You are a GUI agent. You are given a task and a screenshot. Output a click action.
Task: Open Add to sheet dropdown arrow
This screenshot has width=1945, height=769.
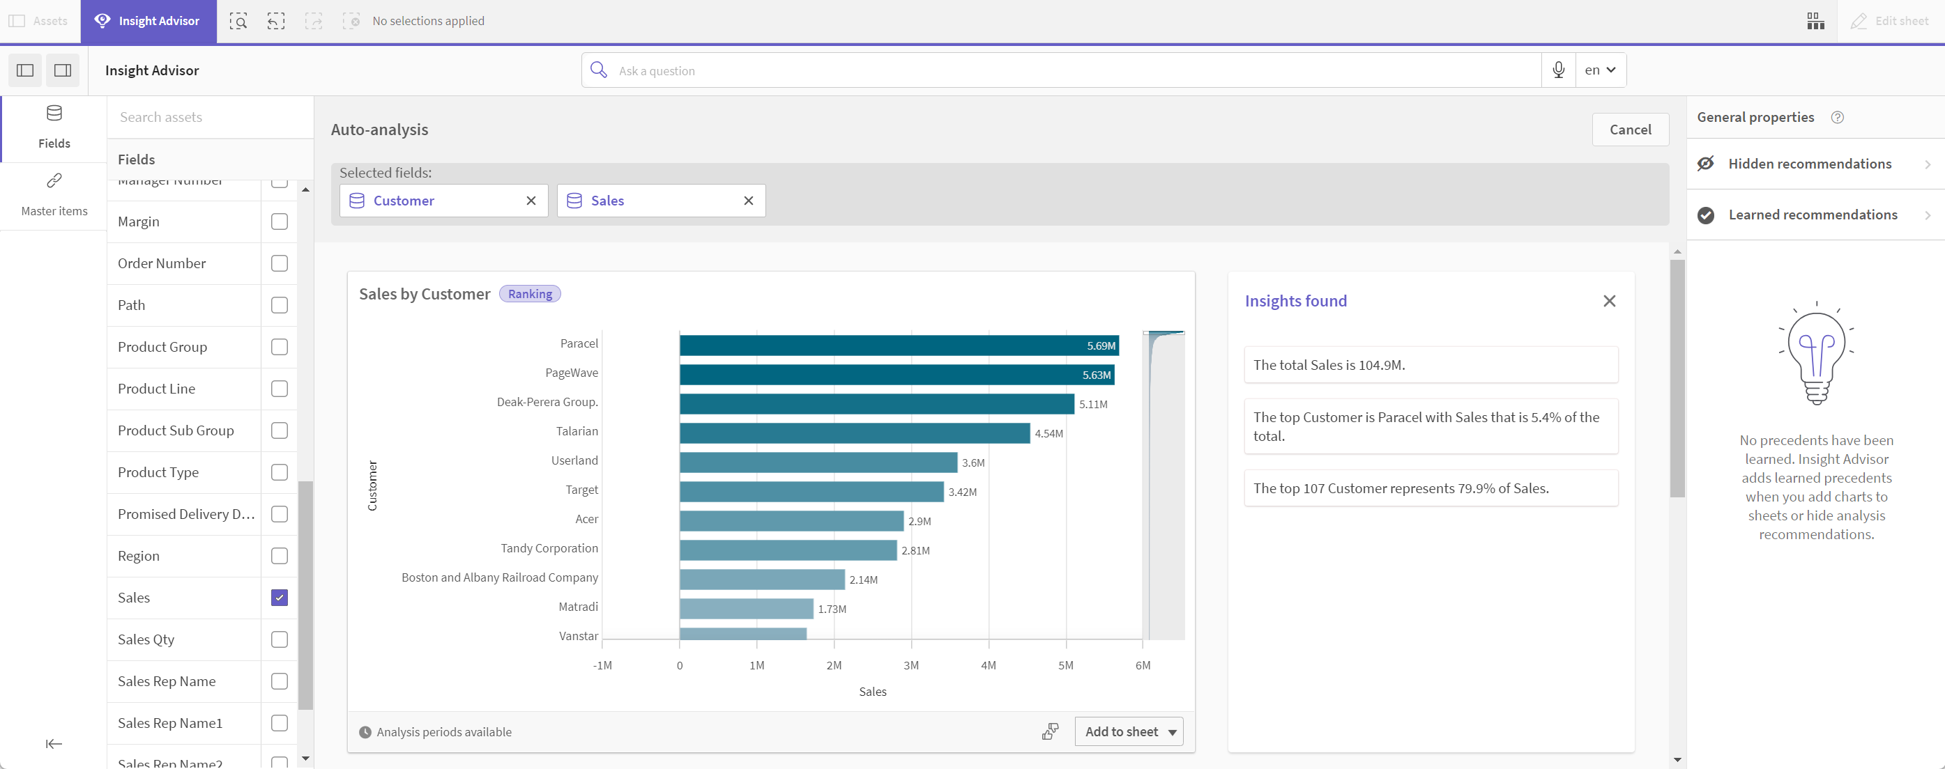click(x=1172, y=732)
